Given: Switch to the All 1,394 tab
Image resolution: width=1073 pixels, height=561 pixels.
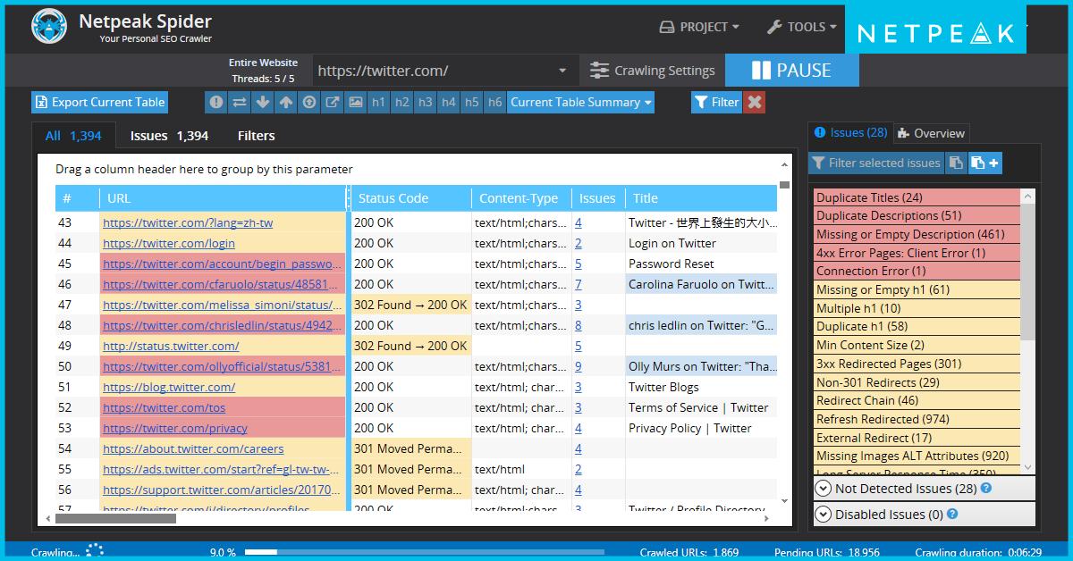Looking at the screenshot, I should click(x=73, y=136).
